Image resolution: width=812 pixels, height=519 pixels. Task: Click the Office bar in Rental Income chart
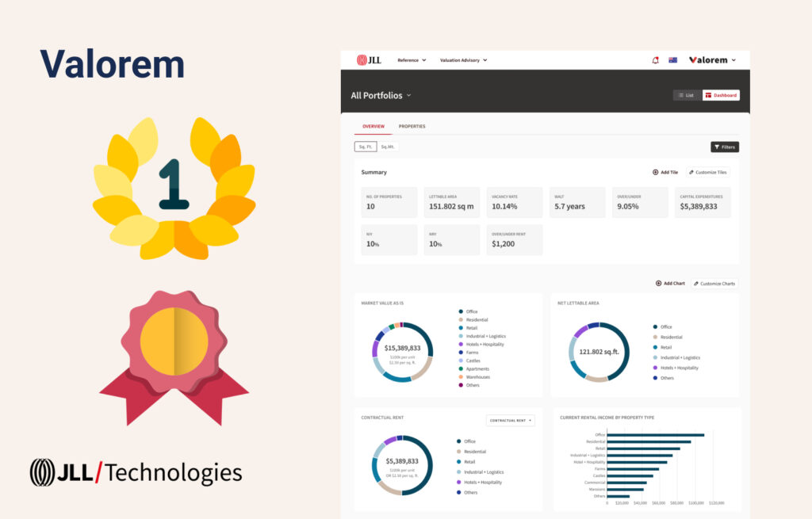pos(656,435)
